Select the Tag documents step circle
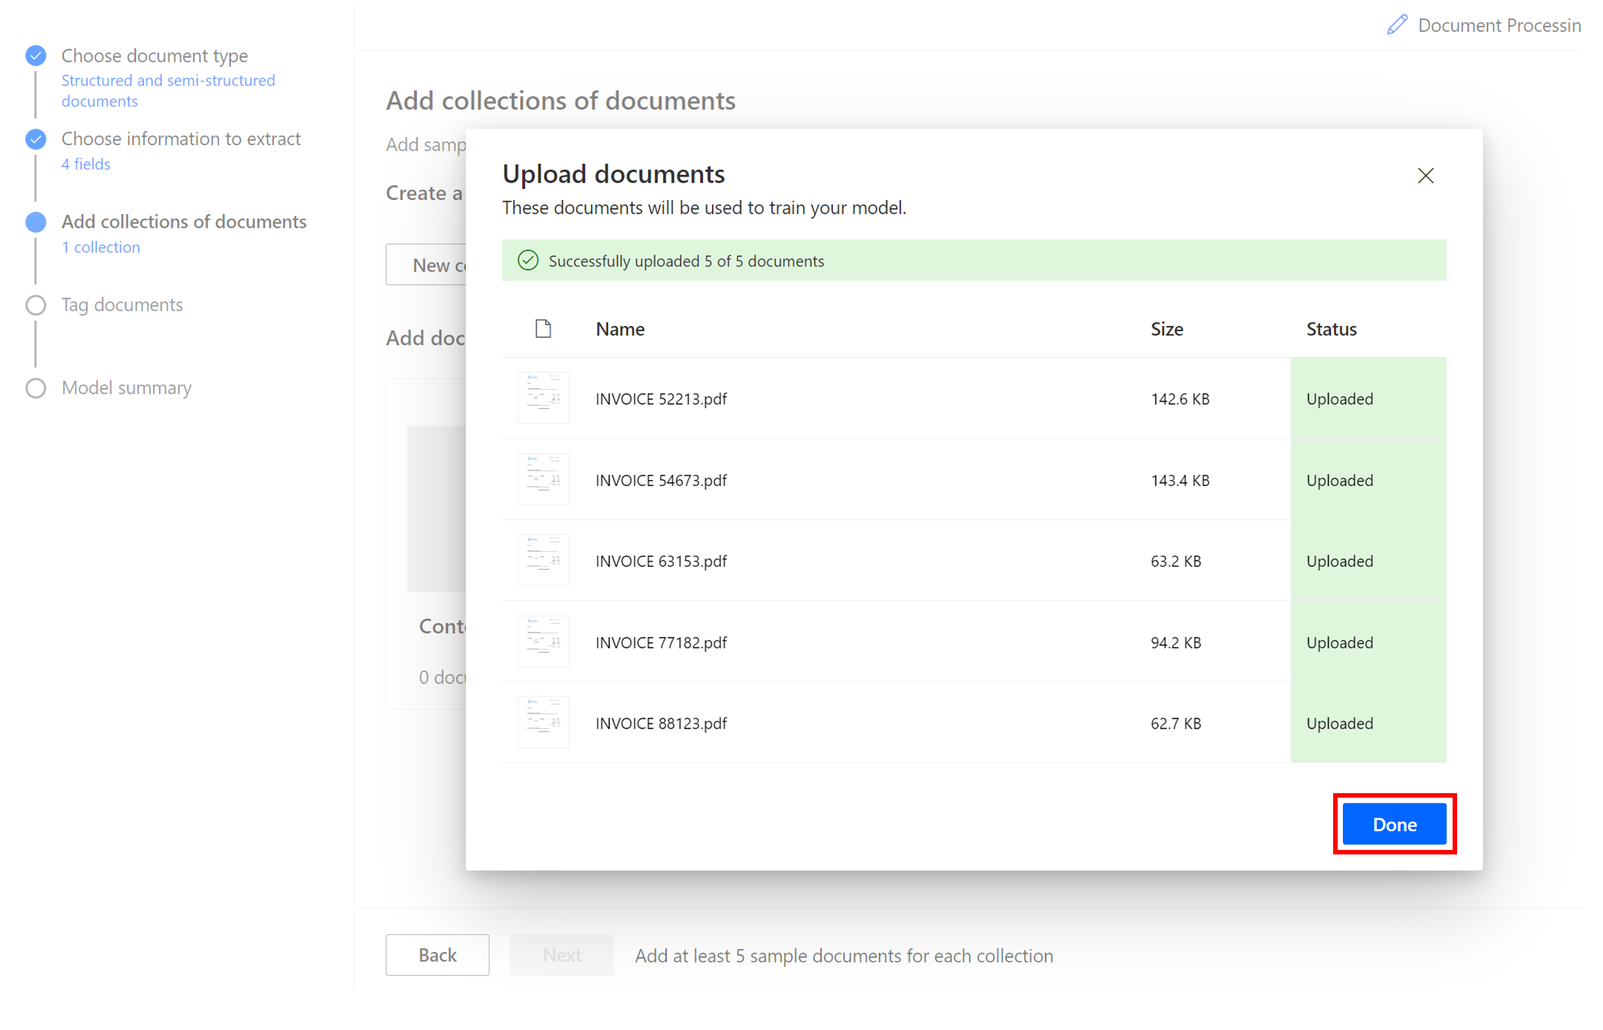 [x=36, y=305]
